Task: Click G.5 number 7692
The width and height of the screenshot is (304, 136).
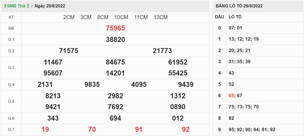Action: pos(115,107)
